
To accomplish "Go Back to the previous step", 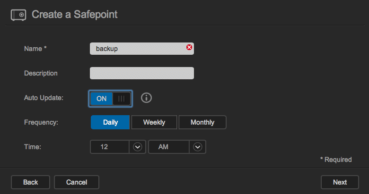I will pyautogui.click(x=30, y=182).
